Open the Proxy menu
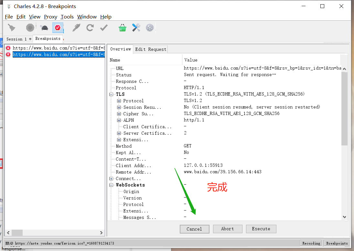The height and width of the screenshot is (251, 354). click(50, 17)
